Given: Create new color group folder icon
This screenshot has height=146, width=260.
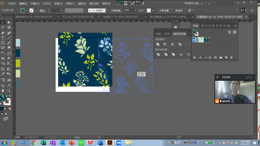Looking at the screenshot, I should pyautogui.click(x=221, y=58).
